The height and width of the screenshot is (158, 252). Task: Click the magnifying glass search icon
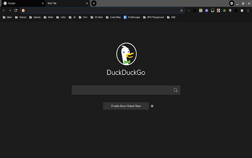[x=176, y=90]
